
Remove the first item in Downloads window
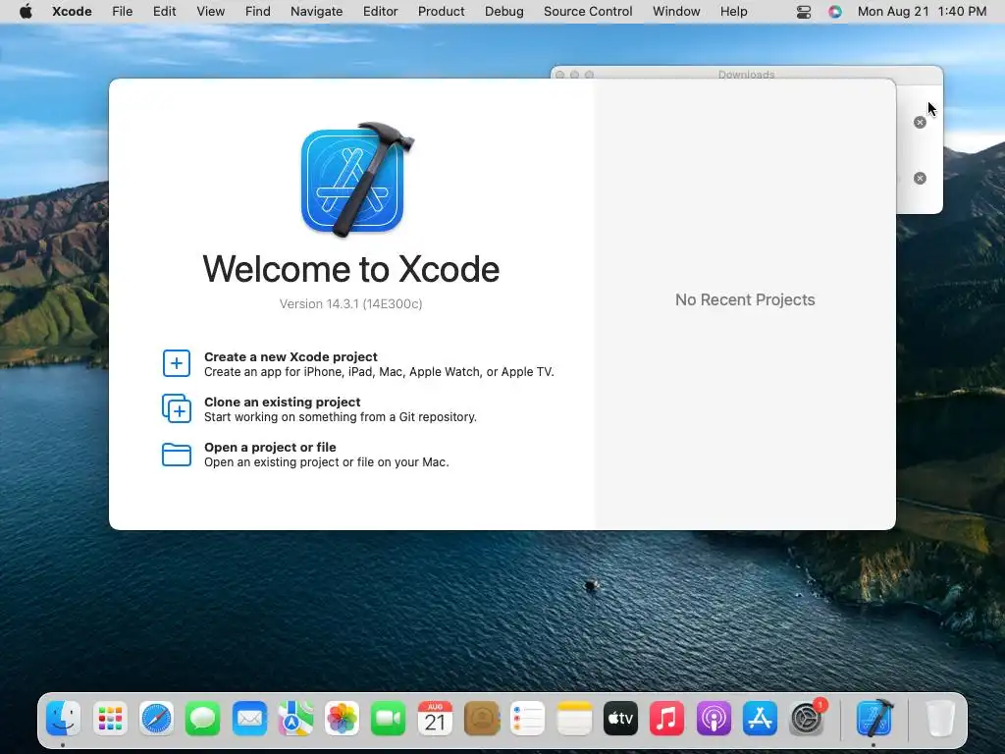click(x=920, y=123)
